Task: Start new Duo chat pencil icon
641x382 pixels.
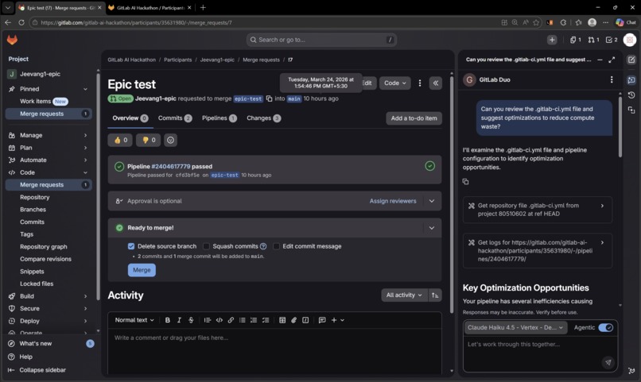Action: [631, 60]
